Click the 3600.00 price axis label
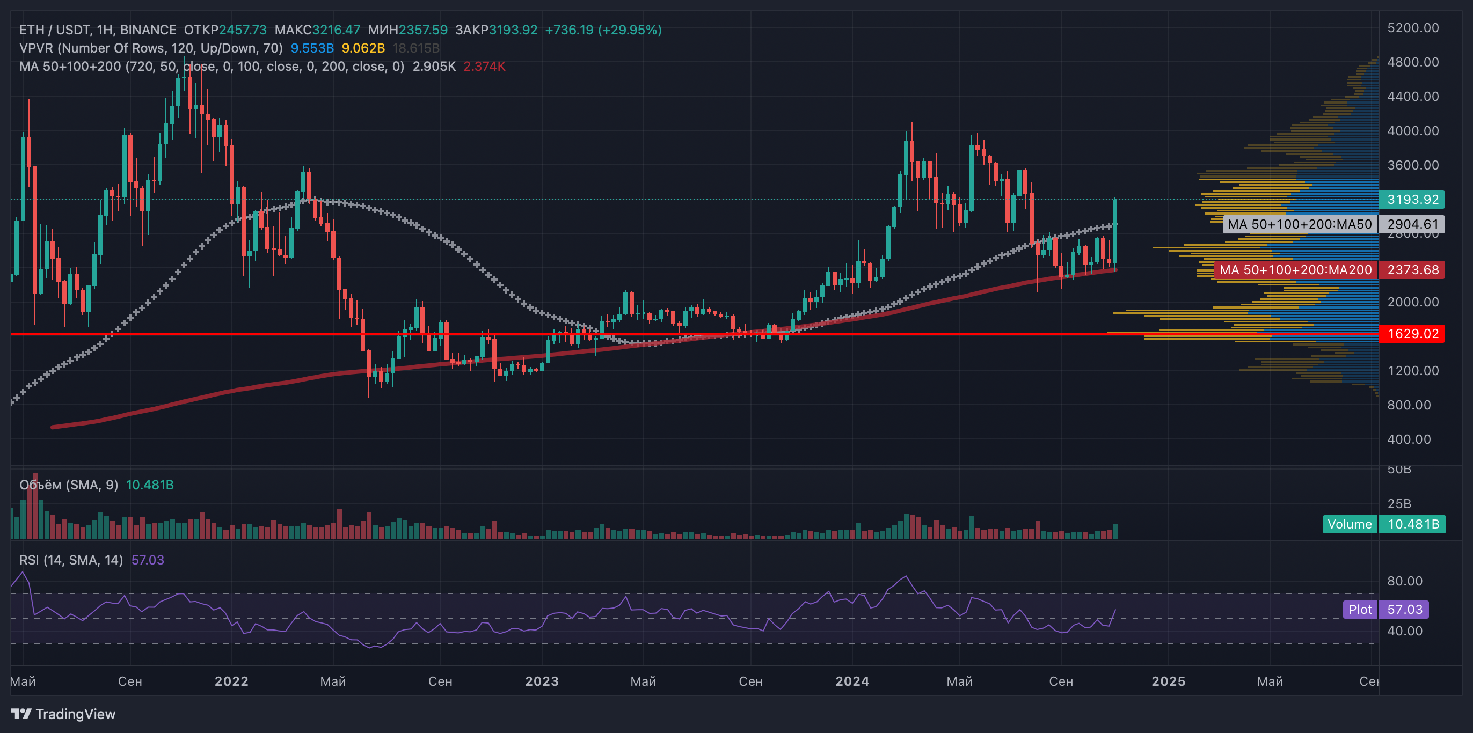 click(1413, 165)
